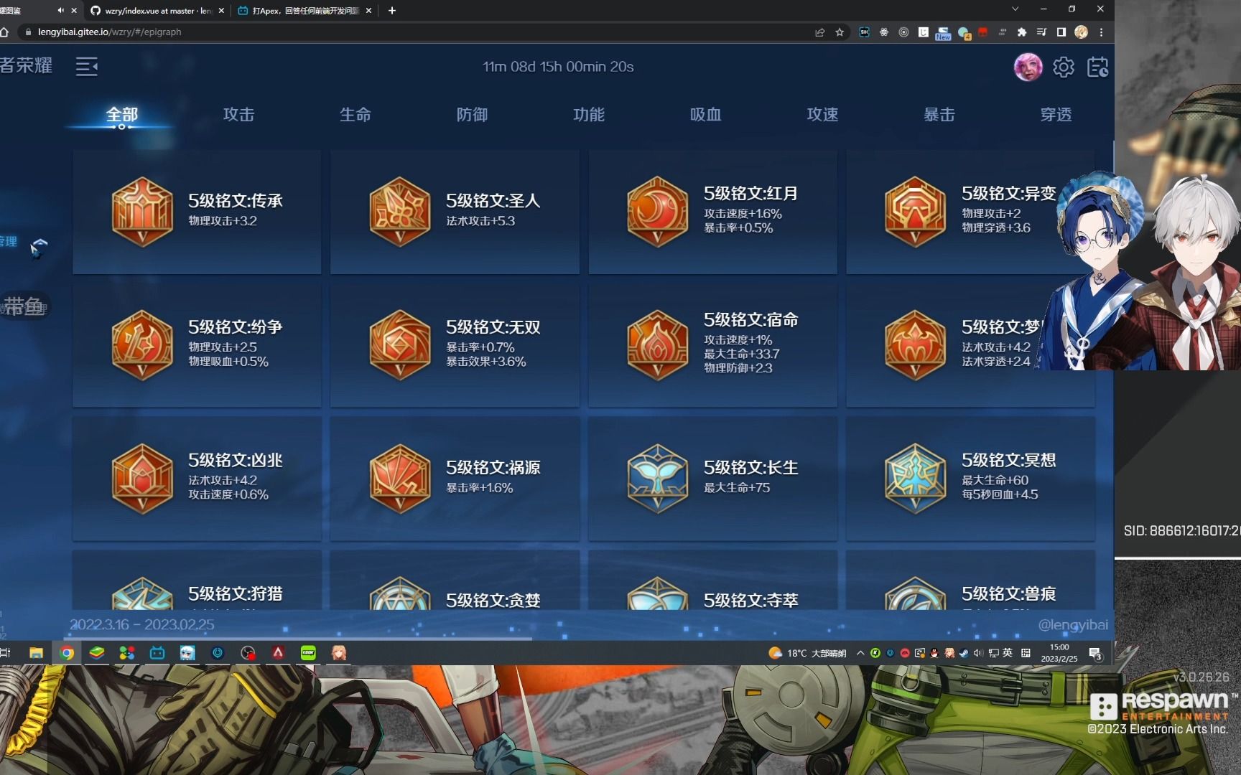Image resolution: width=1241 pixels, height=775 pixels.
Task: Click the taskbar clock showing 15:00
Action: coord(1059,653)
